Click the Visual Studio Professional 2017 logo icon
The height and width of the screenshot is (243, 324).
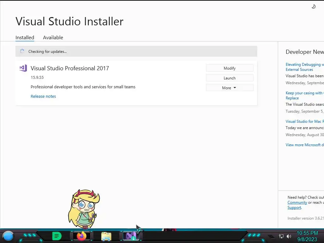coord(23,68)
